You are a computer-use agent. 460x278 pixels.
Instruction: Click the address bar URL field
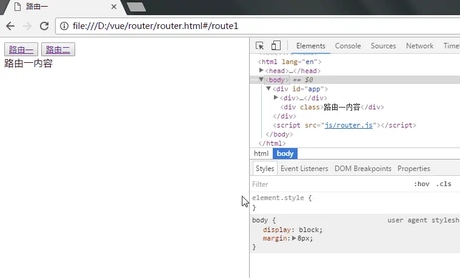click(x=258, y=26)
